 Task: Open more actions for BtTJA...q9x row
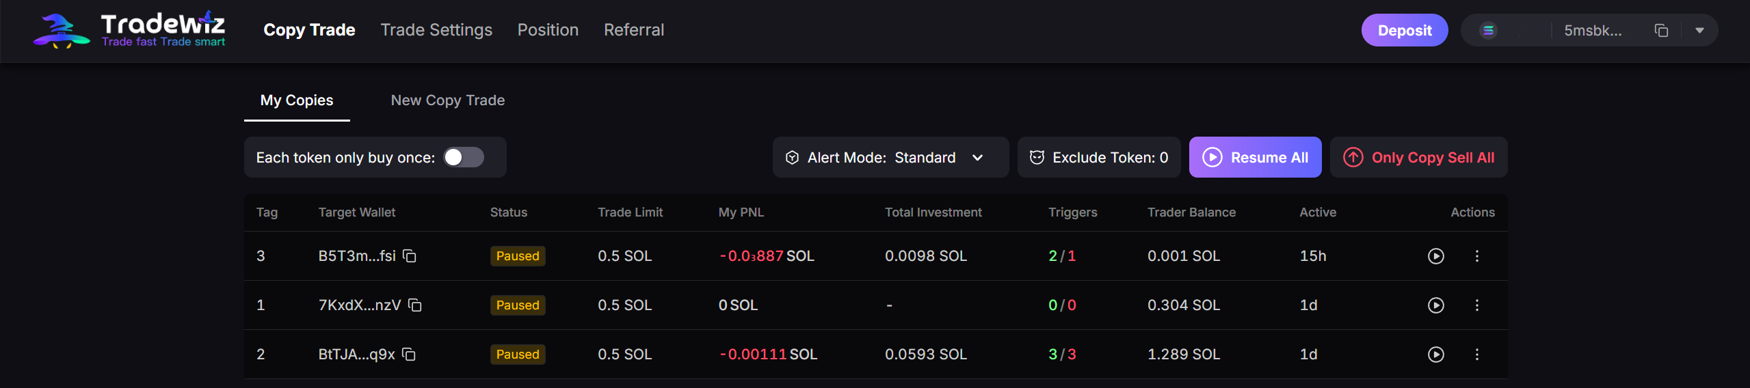point(1476,355)
